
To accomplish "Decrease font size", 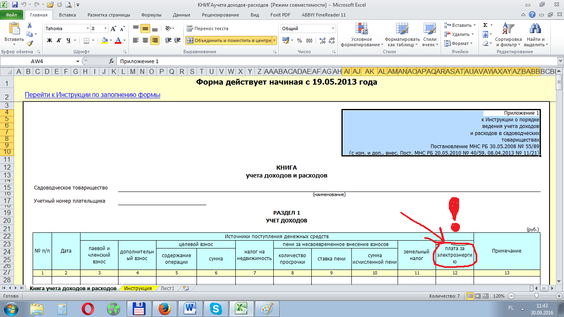I will 122,28.
